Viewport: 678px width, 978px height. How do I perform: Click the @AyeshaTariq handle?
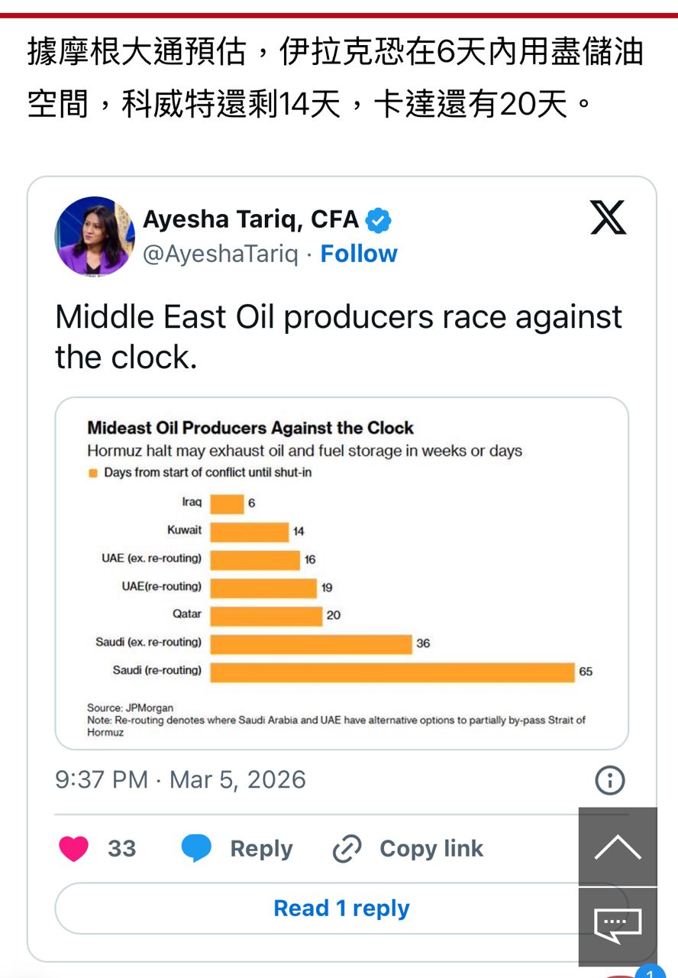pyautogui.click(x=221, y=254)
